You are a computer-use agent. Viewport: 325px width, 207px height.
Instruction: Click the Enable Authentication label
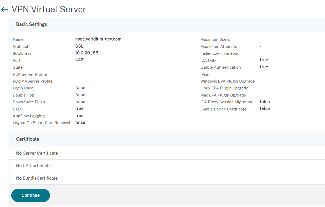[x=220, y=67]
